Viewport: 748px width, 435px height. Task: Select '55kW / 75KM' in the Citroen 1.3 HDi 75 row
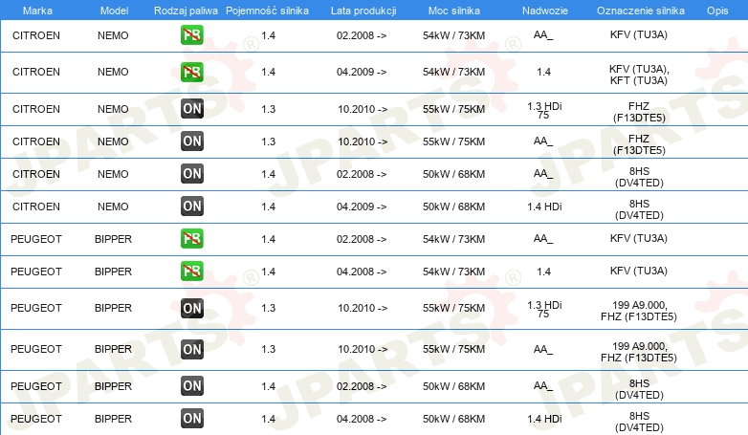[x=453, y=109]
